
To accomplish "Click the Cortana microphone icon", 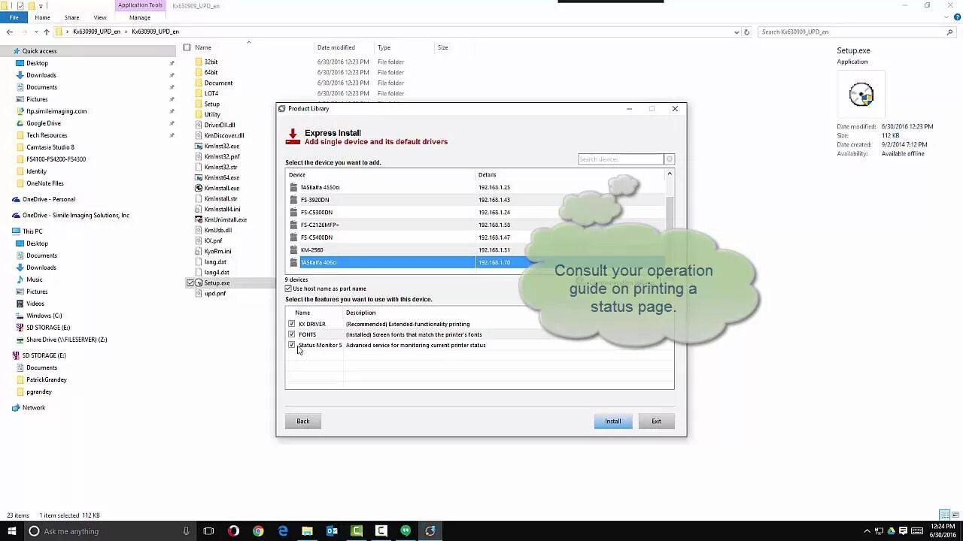I will 186,531.
